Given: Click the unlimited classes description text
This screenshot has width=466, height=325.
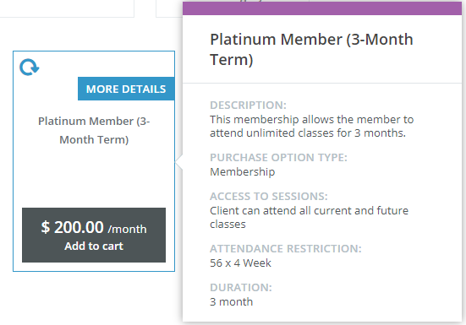Looking at the screenshot, I should [x=311, y=126].
